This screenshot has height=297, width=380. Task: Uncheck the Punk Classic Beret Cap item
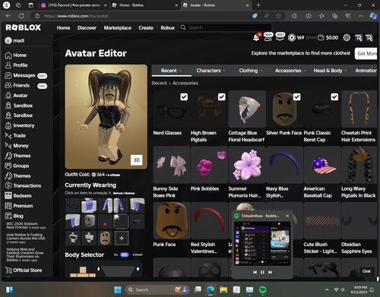[334, 97]
